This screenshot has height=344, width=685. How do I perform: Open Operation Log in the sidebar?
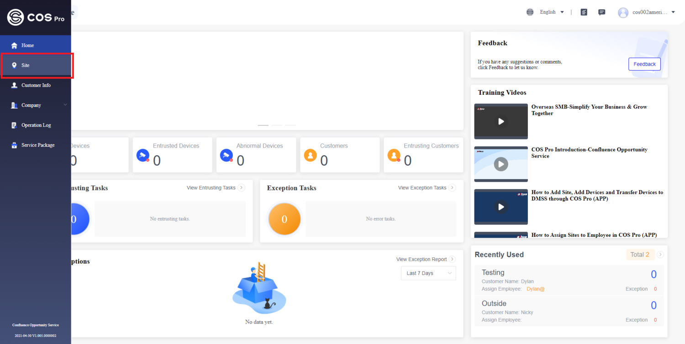pos(36,125)
